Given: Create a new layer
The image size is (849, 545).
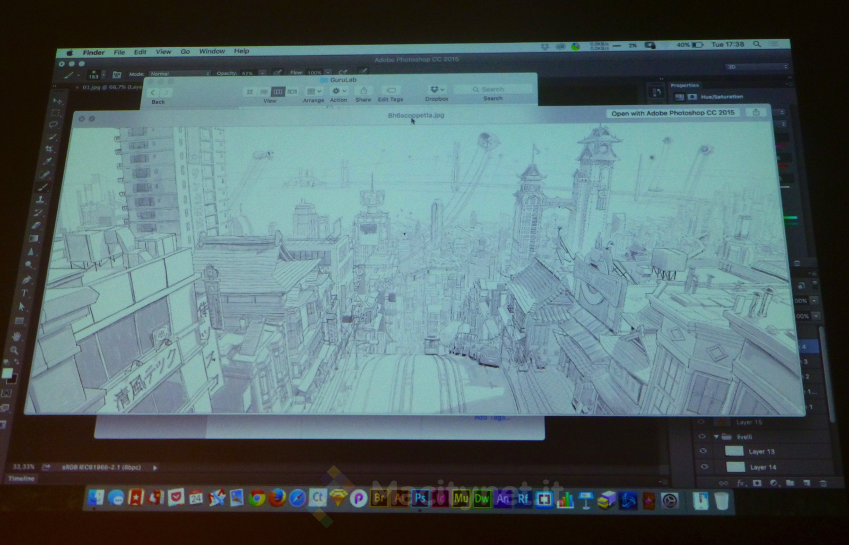Looking at the screenshot, I should pyautogui.click(x=807, y=484).
